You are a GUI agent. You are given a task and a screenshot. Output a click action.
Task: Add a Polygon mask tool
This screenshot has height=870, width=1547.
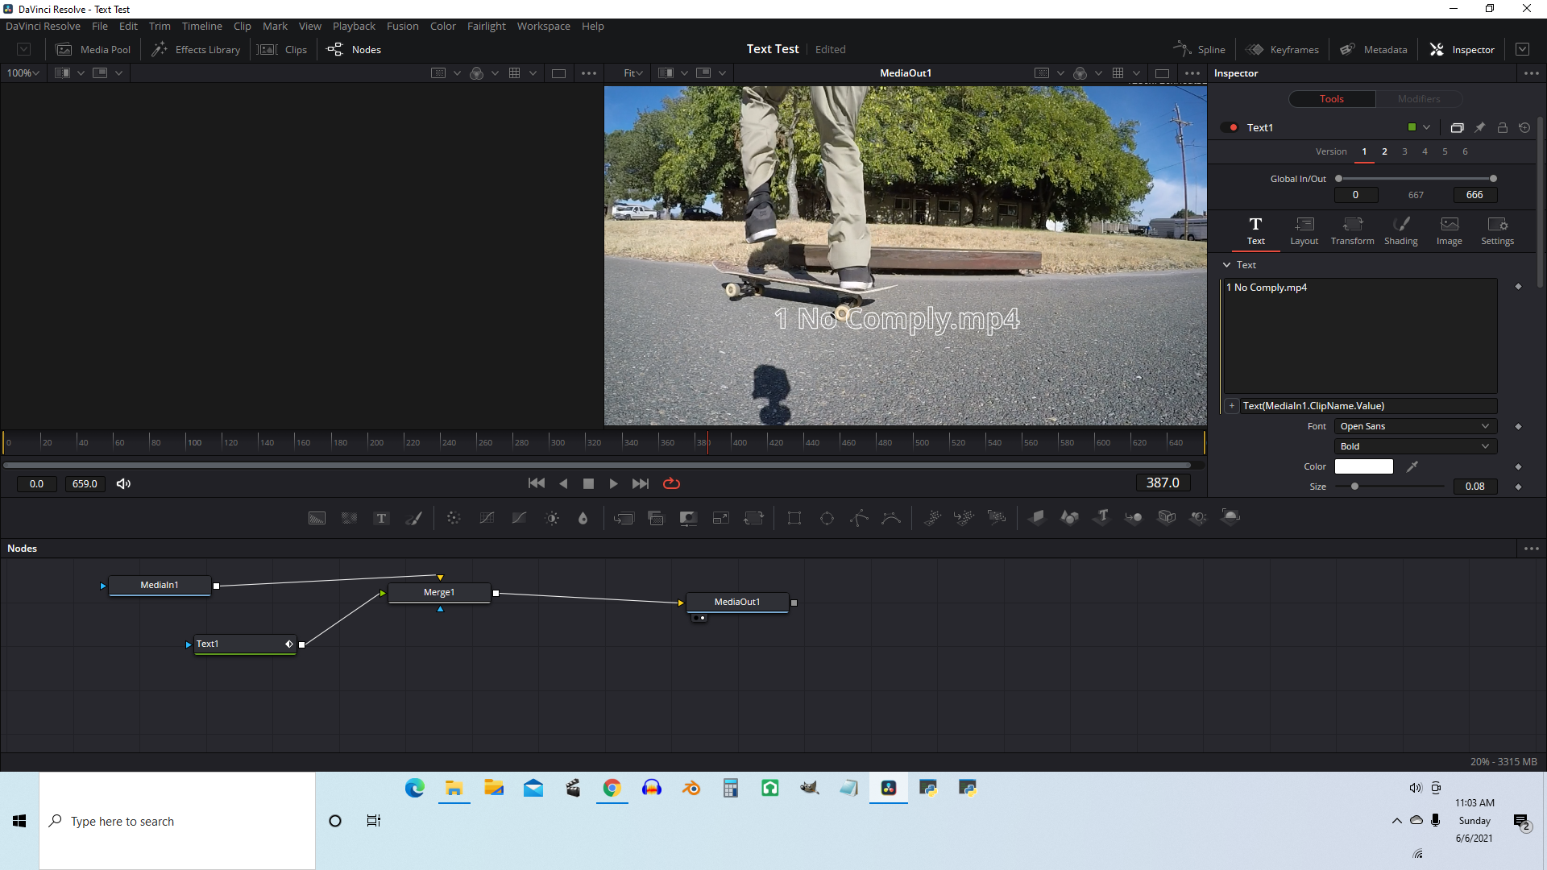[x=859, y=518]
